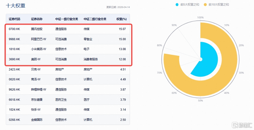This screenshot has width=254, height=130.
Task: Select the 腾讯控股 row stock code 0700.HK
Action: point(14,29)
